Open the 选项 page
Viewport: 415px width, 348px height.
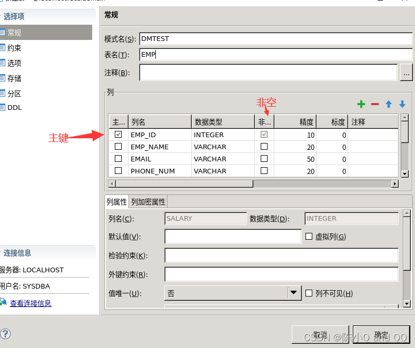(x=14, y=63)
